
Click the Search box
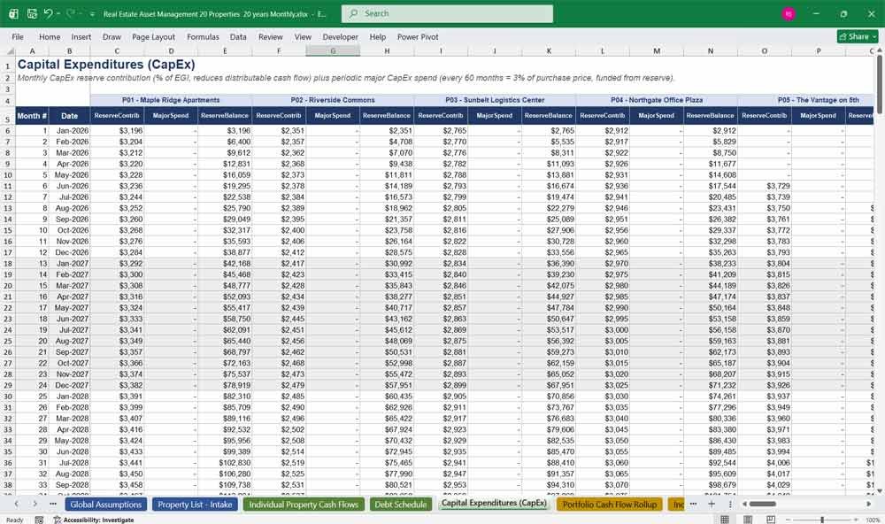[x=447, y=13]
